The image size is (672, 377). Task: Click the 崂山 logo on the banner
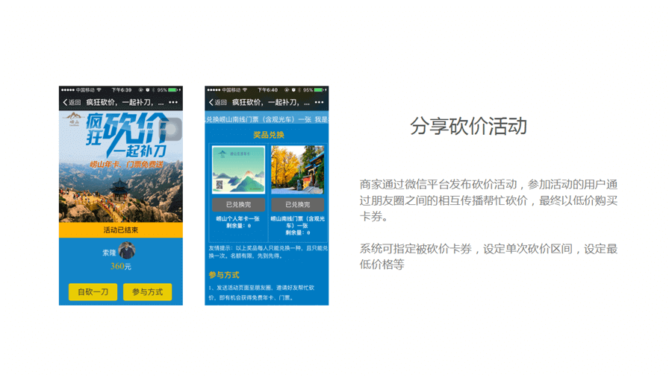73,119
